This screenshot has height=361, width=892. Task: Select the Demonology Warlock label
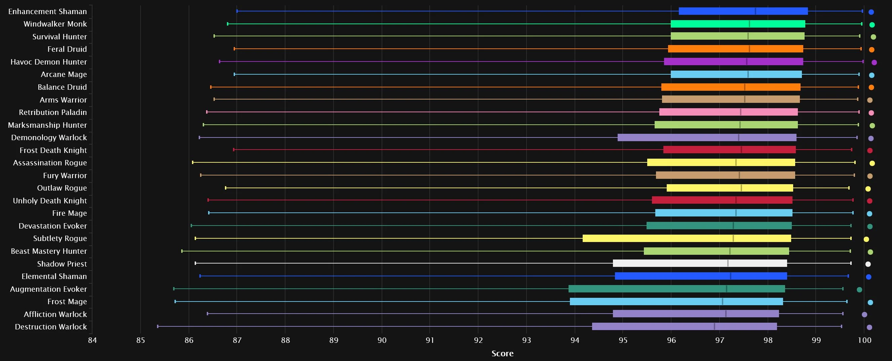49,137
